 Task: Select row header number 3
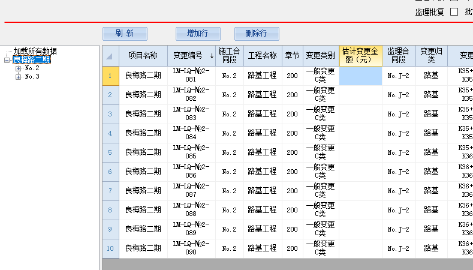tap(110, 114)
